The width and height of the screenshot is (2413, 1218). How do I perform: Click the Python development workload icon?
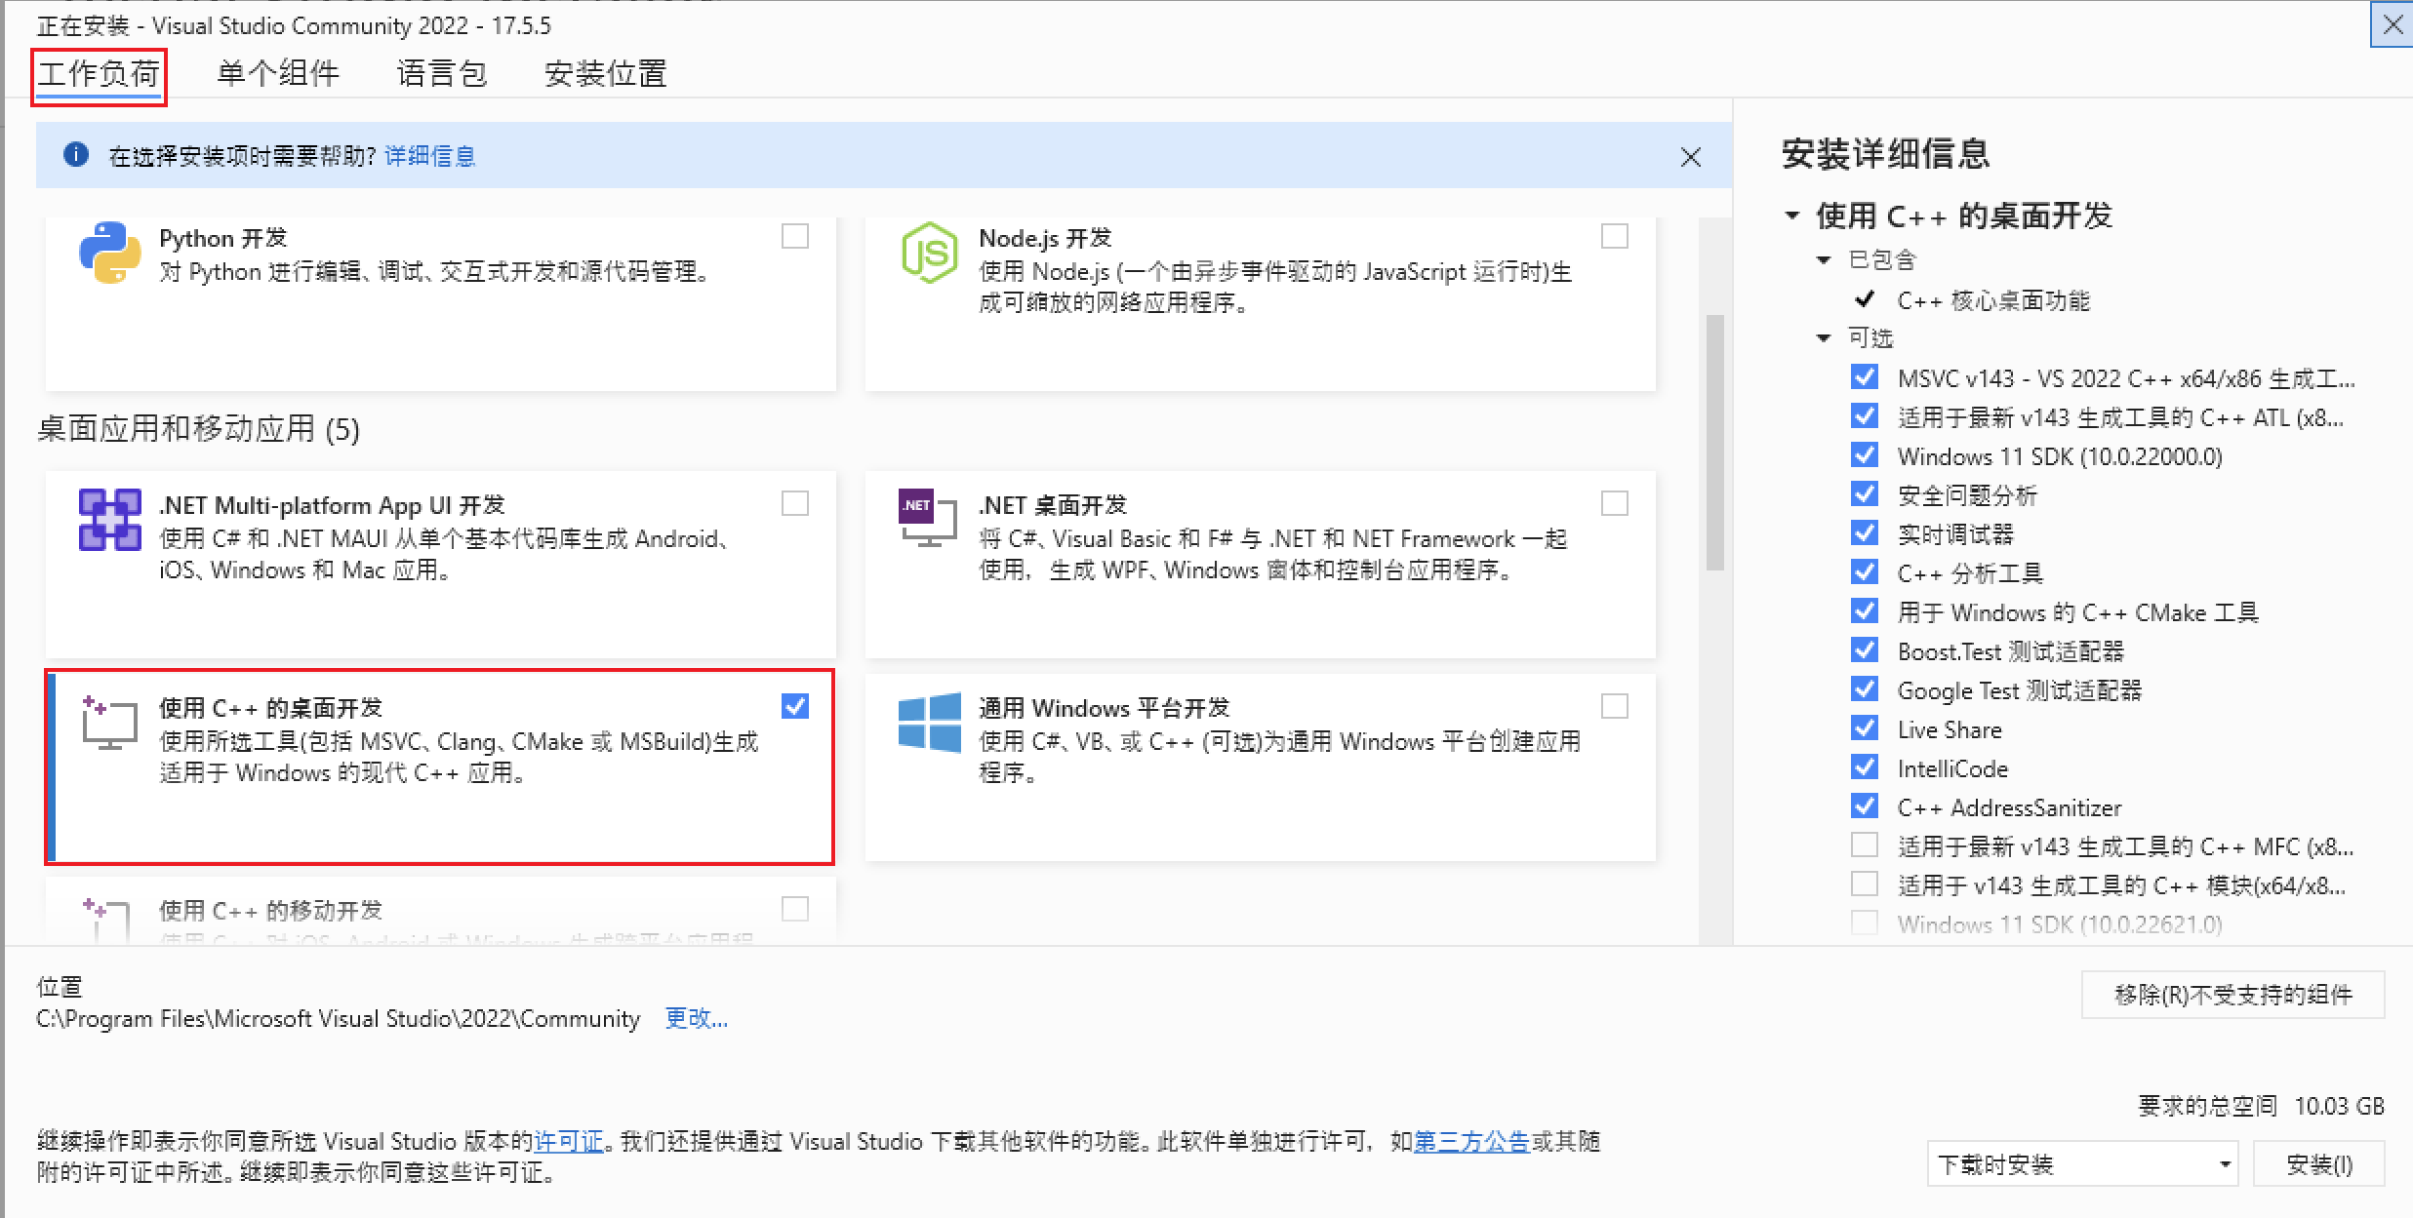(x=107, y=254)
